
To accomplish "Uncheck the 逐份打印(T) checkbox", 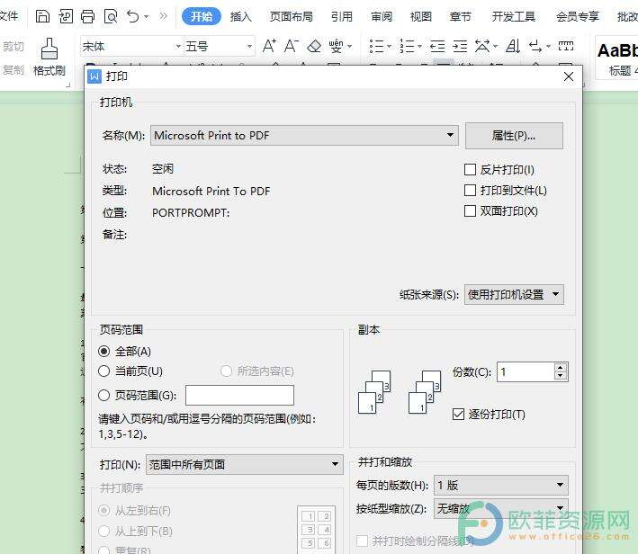I will click(x=459, y=414).
